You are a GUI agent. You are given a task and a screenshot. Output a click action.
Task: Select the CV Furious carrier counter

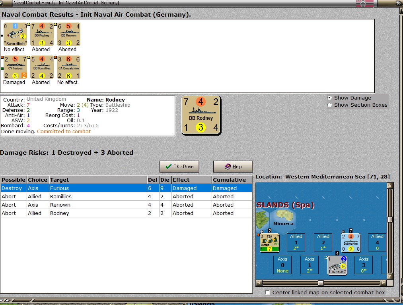[15, 67]
